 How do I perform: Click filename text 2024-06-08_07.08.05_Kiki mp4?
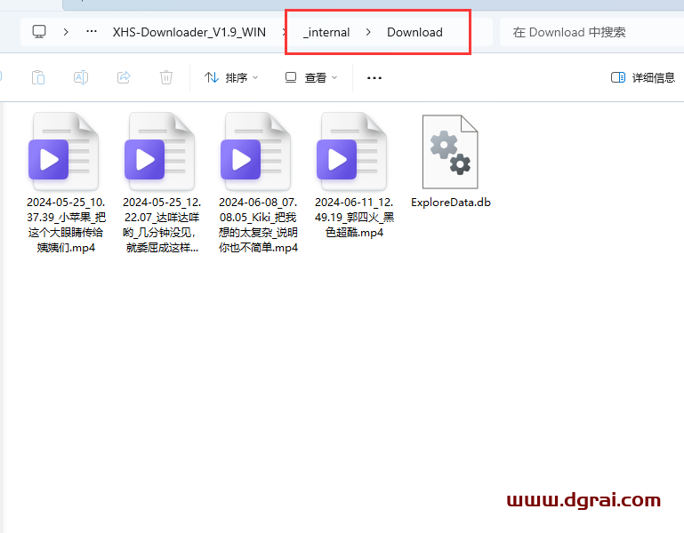258,225
